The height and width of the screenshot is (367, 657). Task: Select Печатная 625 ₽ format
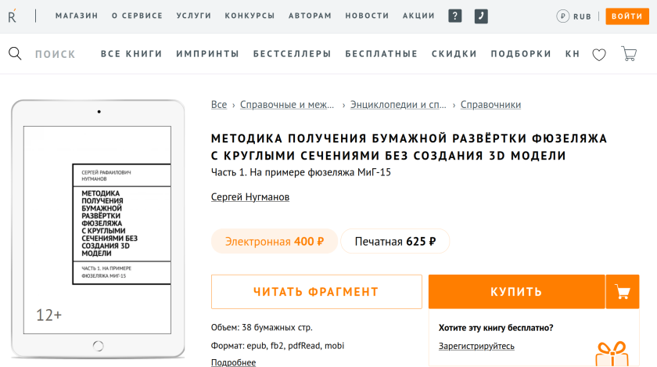click(395, 241)
